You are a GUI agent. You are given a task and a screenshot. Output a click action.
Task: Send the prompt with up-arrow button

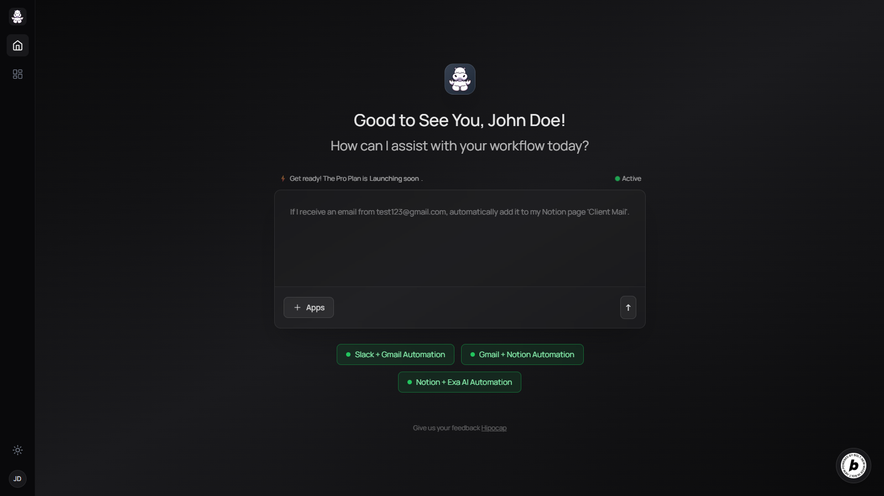coord(628,307)
